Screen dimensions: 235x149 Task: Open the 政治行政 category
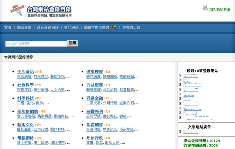94,138
